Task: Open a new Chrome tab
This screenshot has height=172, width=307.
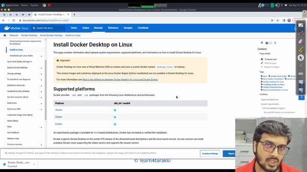Action: (74, 14)
